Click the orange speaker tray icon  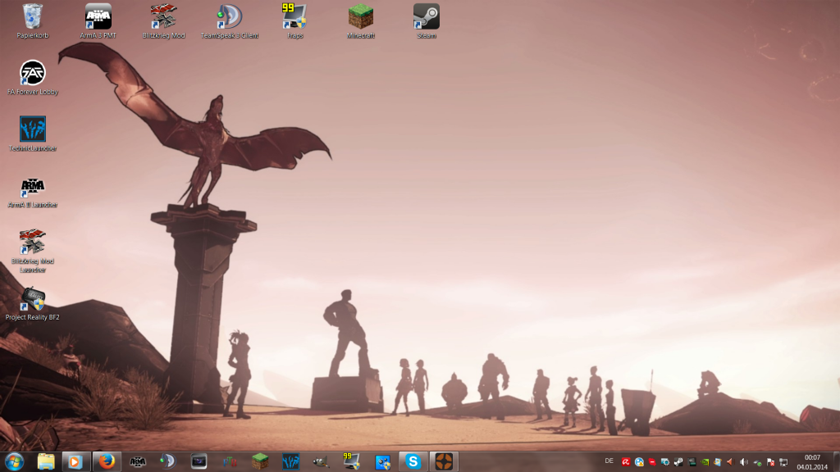pyautogui.click(x=731, y=462)
